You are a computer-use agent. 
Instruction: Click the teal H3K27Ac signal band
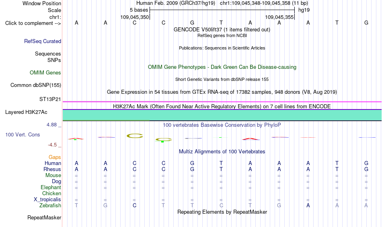pyautogui.click(x=222, y=115)
